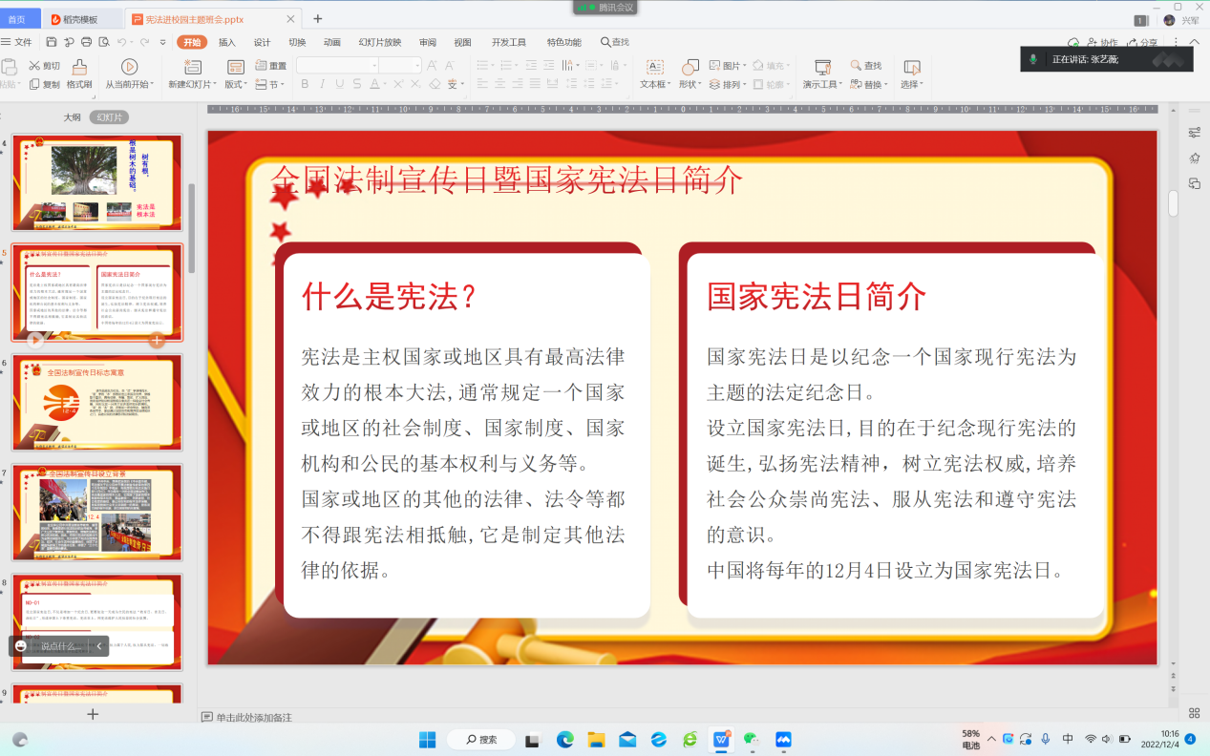Open the font color swatch
This screenshot has width=1210, height=756.
tap(376, 83)
